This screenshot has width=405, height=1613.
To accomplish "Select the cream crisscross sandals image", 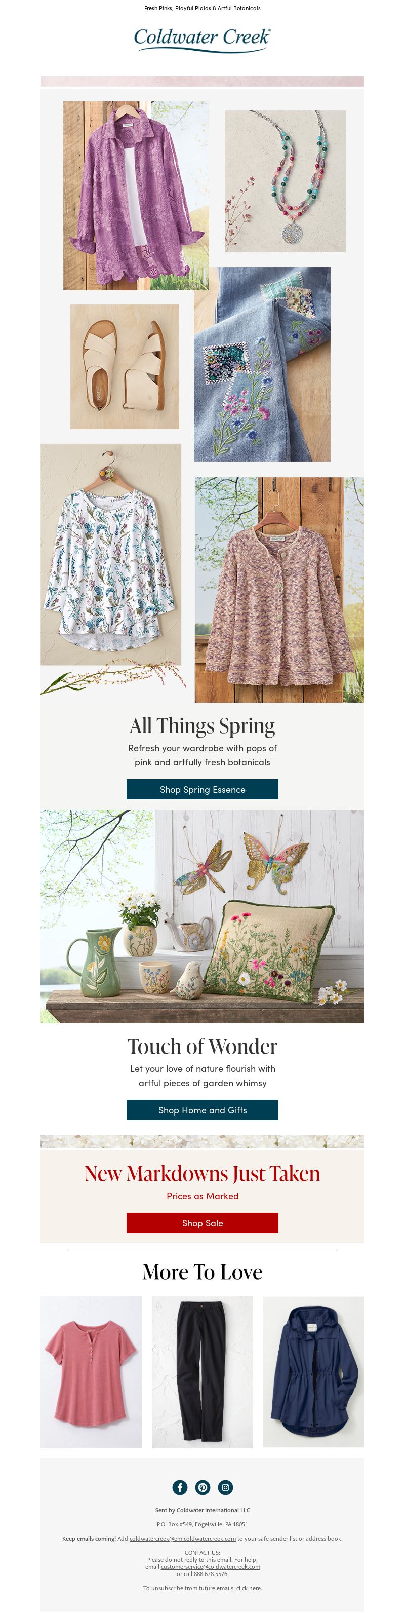I will point(125,366).
